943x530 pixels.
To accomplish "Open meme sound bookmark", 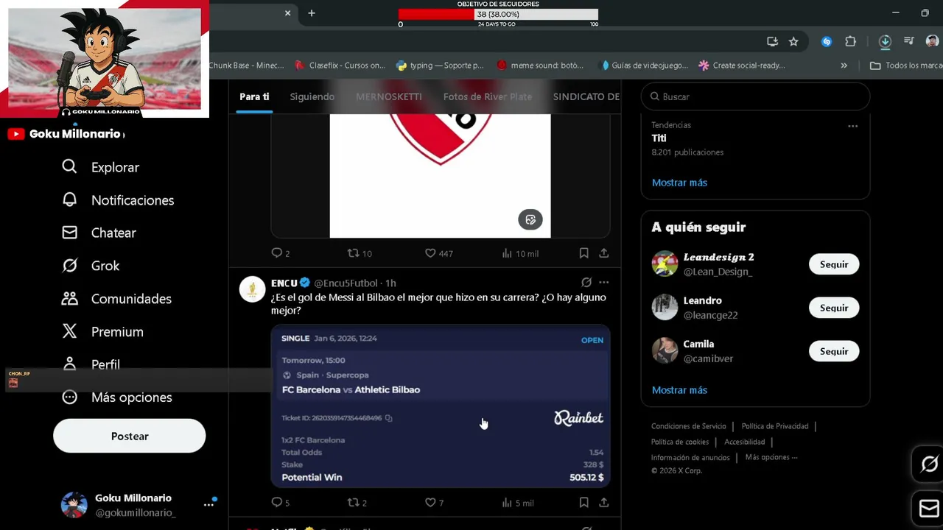I will 540,66.
